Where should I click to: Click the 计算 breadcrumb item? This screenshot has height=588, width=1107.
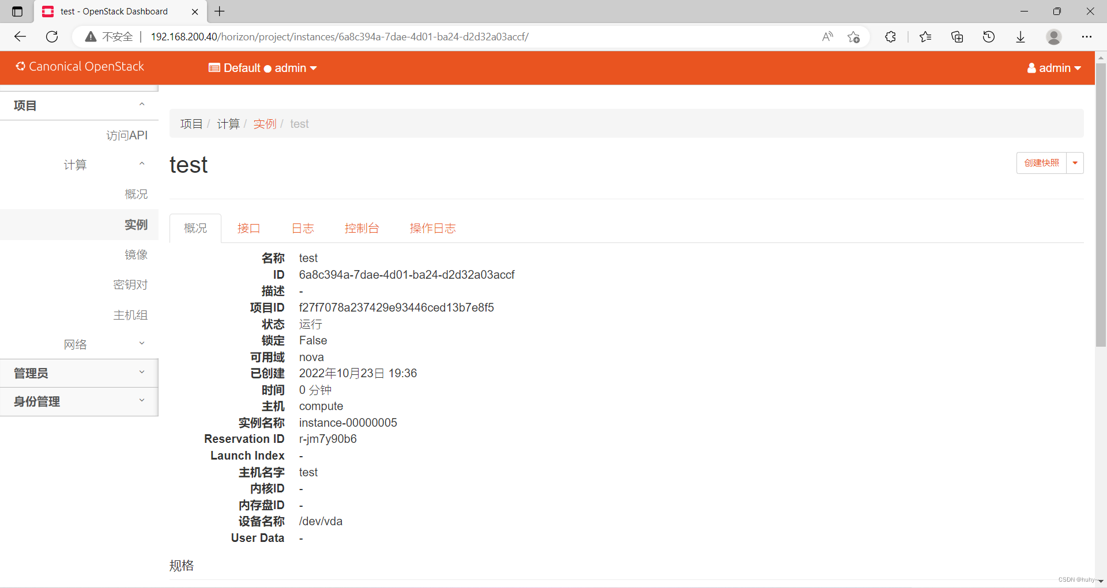pyautogui.click(x=228, y=124)
